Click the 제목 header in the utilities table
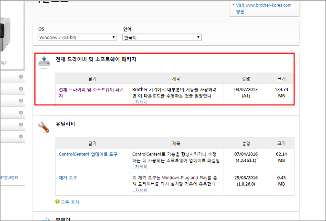The image size is (326, 221). click(176, 143)
